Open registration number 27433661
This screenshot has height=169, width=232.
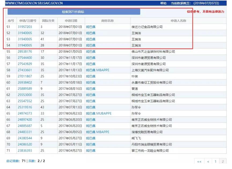[25, 70]
